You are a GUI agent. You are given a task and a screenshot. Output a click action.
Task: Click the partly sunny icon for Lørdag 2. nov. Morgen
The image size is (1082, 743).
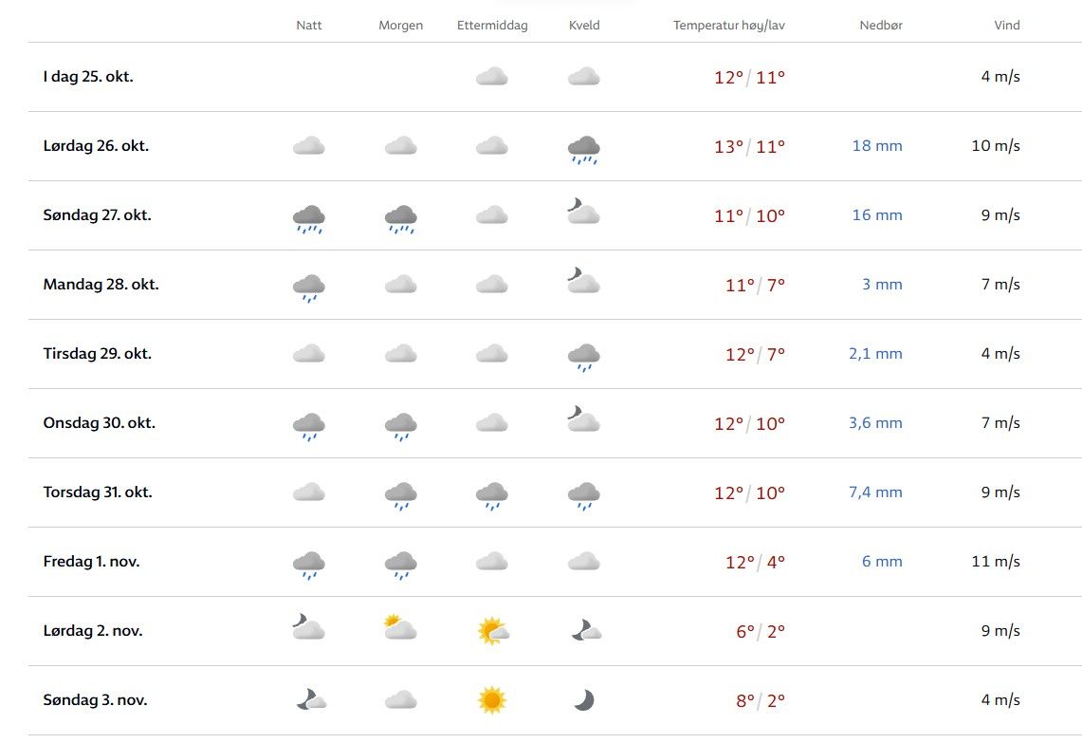click(x=400, y=628)
